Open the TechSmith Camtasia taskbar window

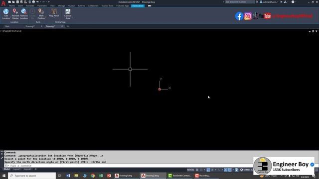(180, 176)
